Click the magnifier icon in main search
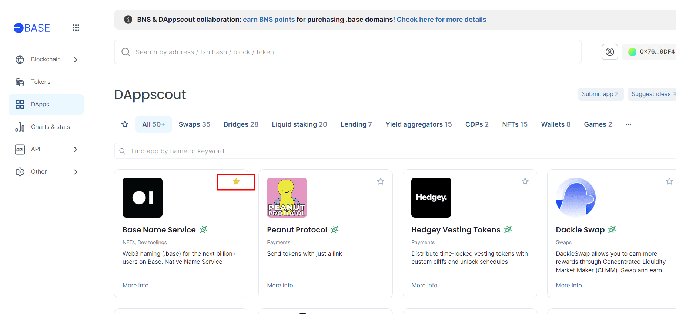The width and height of the screenshot is (676, 314). pos(126,52)
